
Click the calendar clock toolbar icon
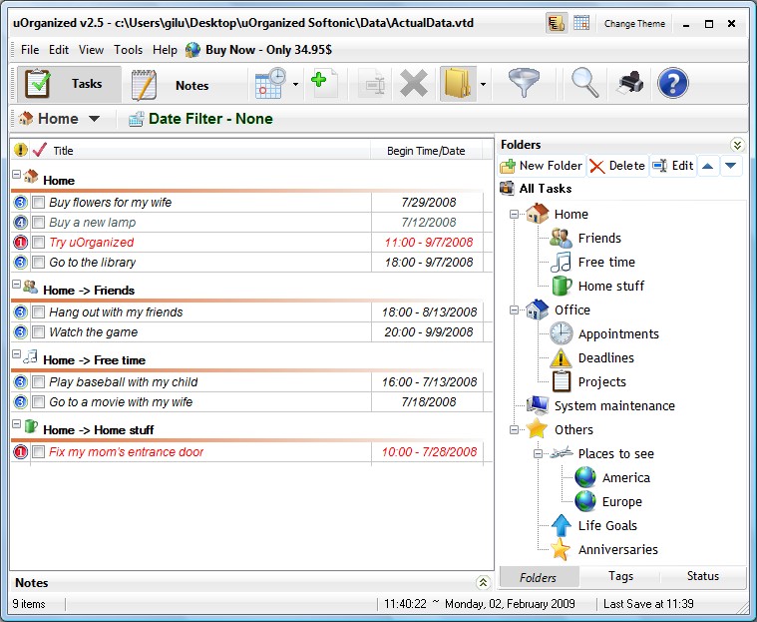coord(270,84)
